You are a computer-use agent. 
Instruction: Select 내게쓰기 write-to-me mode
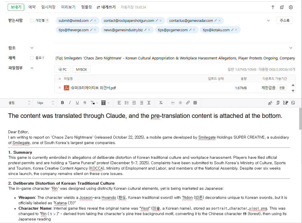pyautogui.click(x=106, y=7)
